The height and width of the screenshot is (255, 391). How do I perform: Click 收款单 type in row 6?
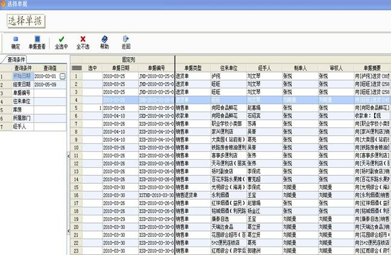click(x=182, y=116)
